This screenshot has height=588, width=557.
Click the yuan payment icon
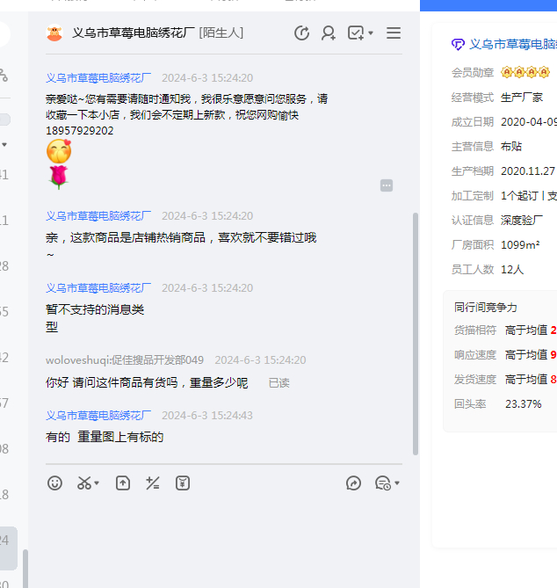point(183,483)
